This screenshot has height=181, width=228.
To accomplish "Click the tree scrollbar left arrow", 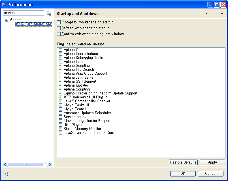I will pyautogui.click(x=5, y=164).
